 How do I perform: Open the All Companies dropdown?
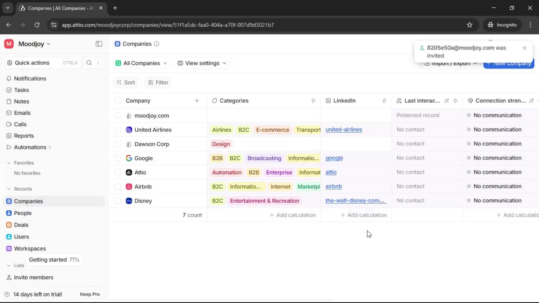tap(141, 63)
